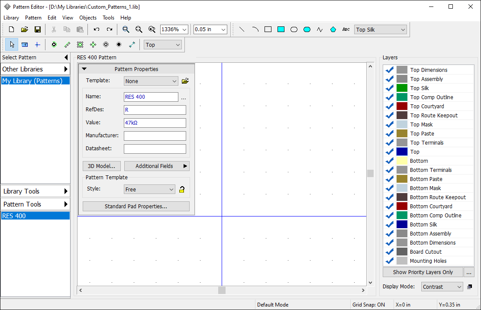The height and width of the screenshot is (310, 481).
Task: Select the Polygon tool
Action: tap(333, 29)
